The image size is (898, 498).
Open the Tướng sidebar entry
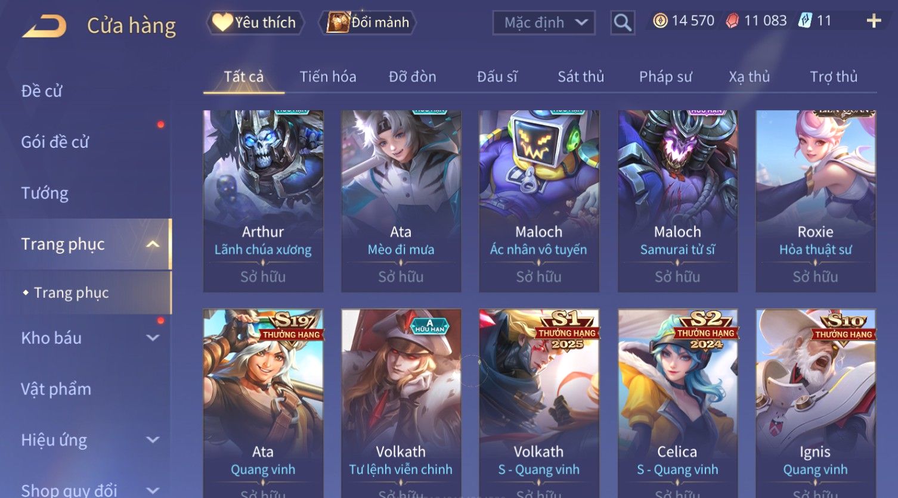(x=45, y=193)
